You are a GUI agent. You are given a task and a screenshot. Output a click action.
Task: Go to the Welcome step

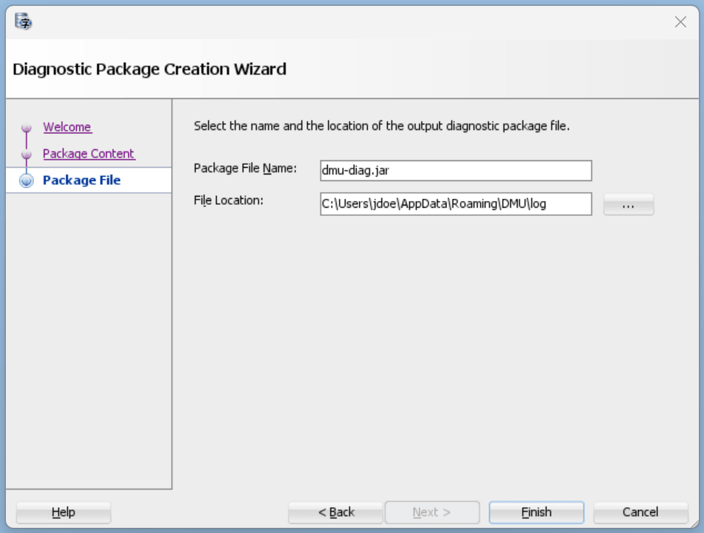(x=67, y=127)
